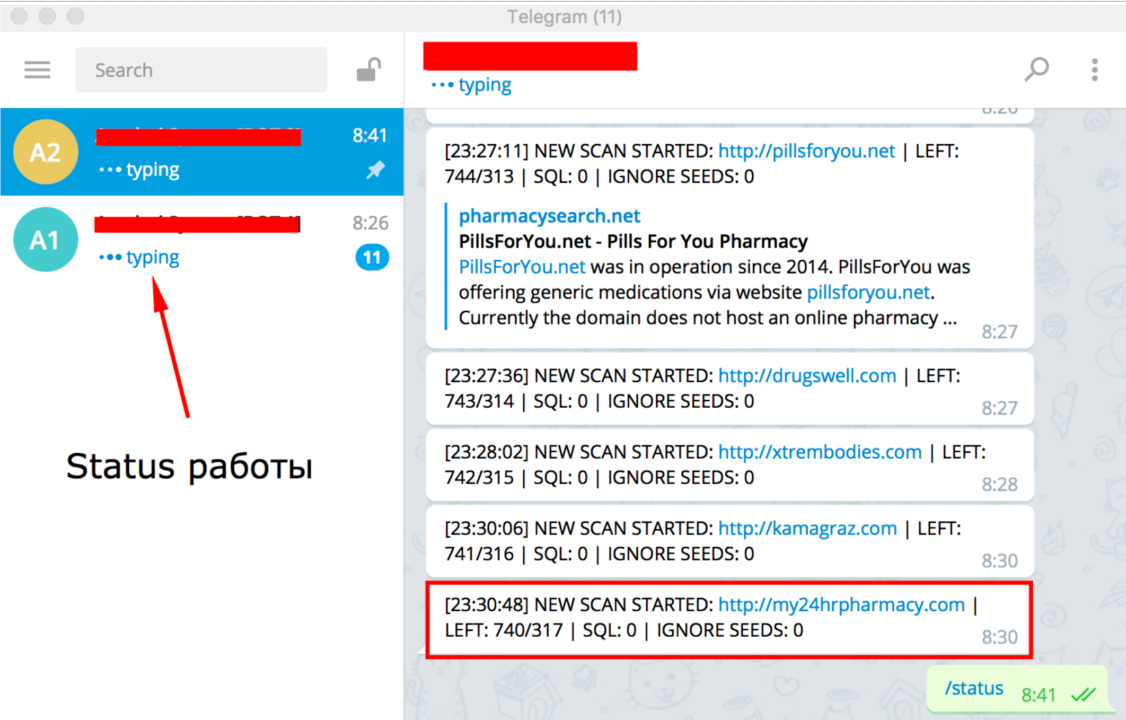Click the pin/bookmark icon on A2 chat
The height and width of the screenshot is (720, 1126).
point(370,171)
